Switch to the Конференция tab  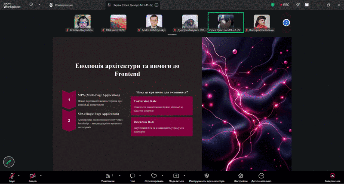(61, 5)
